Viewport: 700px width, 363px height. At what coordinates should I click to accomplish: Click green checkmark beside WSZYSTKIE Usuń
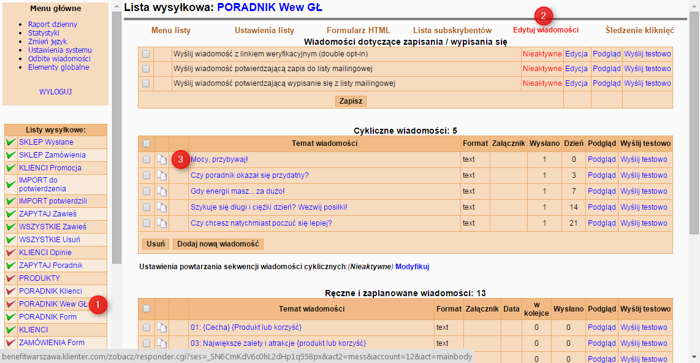coord(11,240)
